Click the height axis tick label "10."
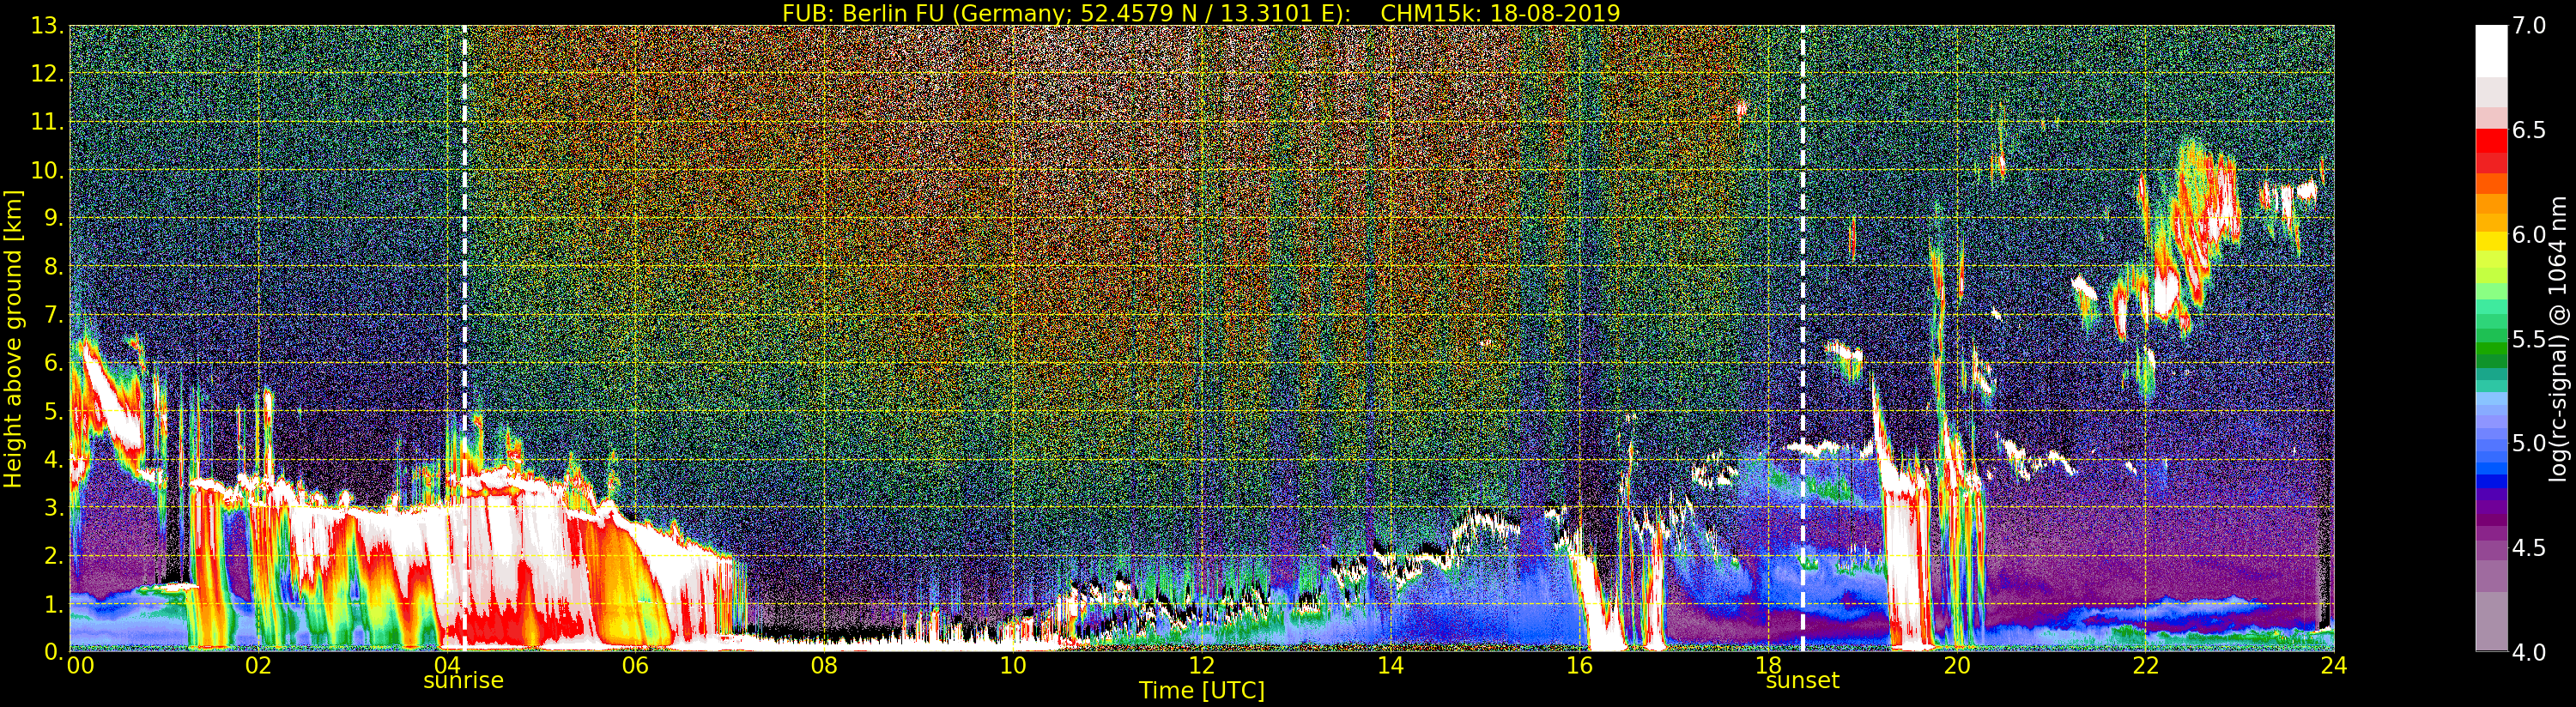The image size is (2576, 707). [x=48, y=171]
